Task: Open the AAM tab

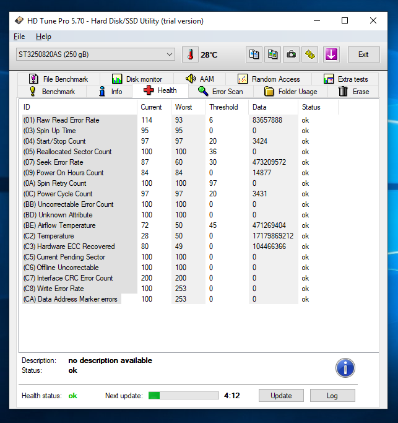Action: 200,79
